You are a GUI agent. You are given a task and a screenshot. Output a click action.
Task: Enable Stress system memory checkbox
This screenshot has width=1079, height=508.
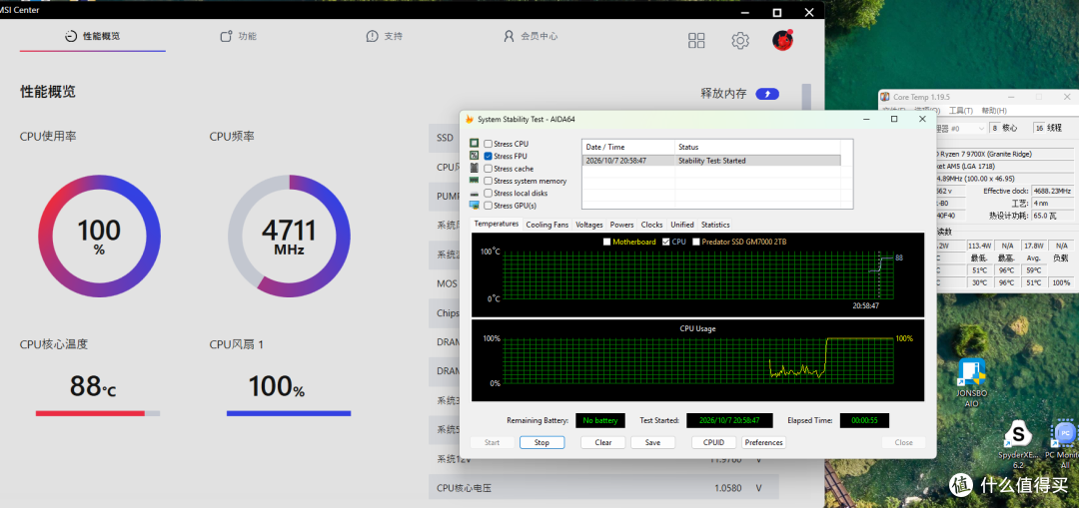(x=488, y=181)
